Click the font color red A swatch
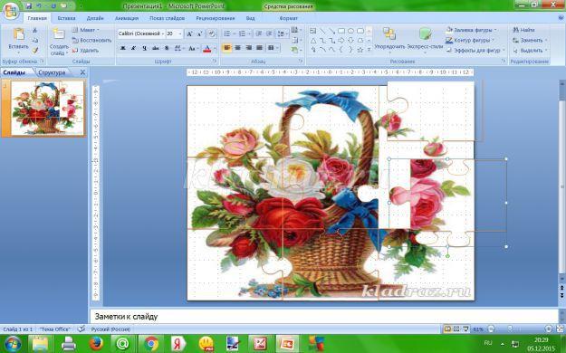The height and width of the screenshot is (353, 566). pyautogui.click(x=206, y=48)
